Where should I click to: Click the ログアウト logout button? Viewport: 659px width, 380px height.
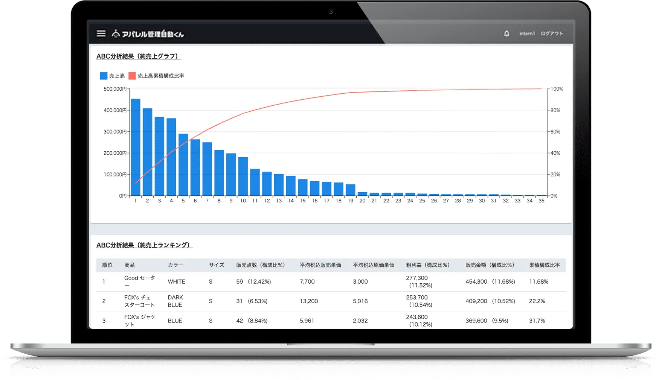(x=552, y=33)
